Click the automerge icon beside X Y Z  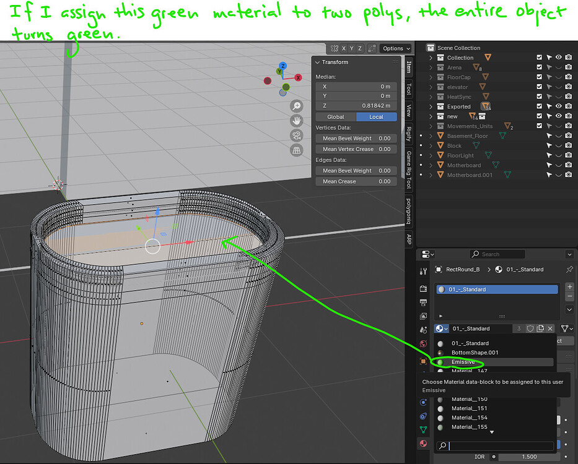[x=335, y=48]
